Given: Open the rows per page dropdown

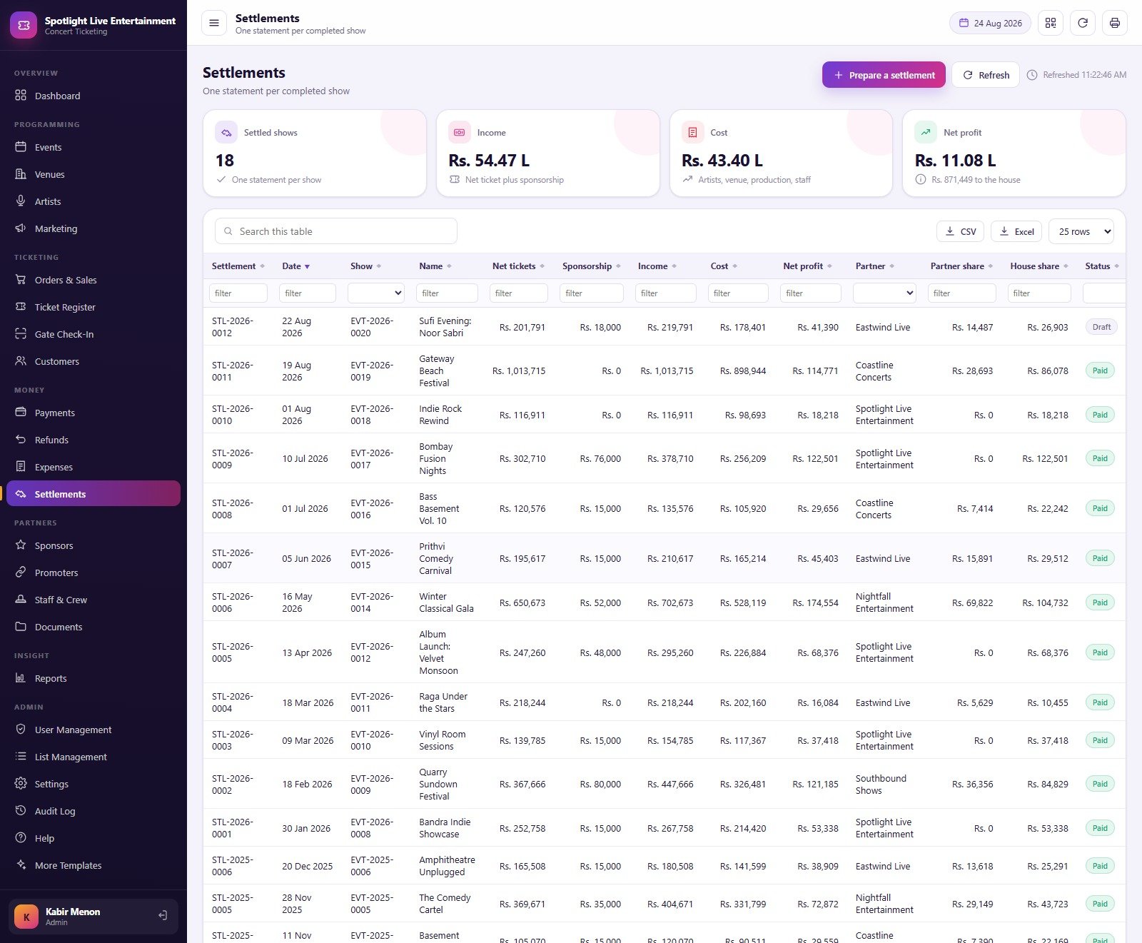Looking at the screenshot, I should (x=1081, y=231).
